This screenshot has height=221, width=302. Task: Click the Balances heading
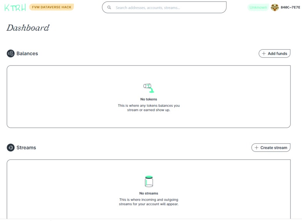(x=27, y=53)
